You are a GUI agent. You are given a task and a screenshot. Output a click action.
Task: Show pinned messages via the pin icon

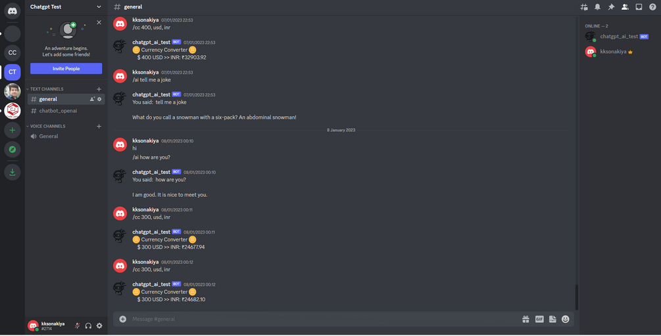pyautogui.click(x=611, y=7)
